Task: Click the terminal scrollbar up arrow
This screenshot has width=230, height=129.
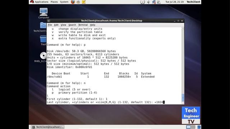Action: point(183,28)
